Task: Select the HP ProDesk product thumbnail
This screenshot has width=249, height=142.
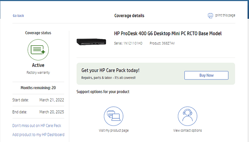Action: (x=91, y=42)
